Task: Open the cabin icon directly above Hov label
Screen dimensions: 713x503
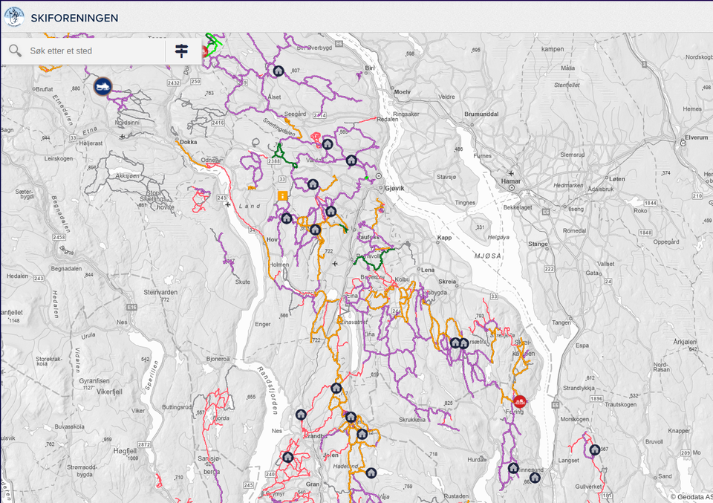Action: point(286,218)
